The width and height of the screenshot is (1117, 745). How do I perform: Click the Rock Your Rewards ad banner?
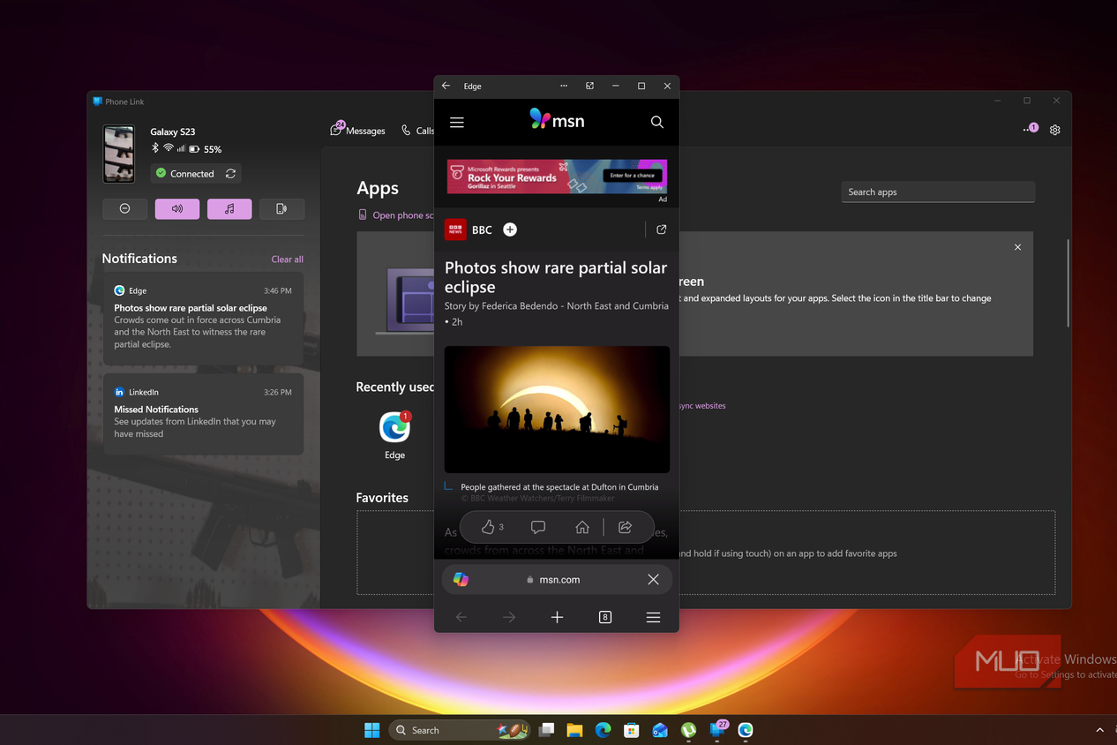click(557, 177)
